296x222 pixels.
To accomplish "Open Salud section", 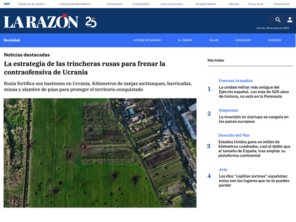I will pyautogui.click(x=214, y=40).
